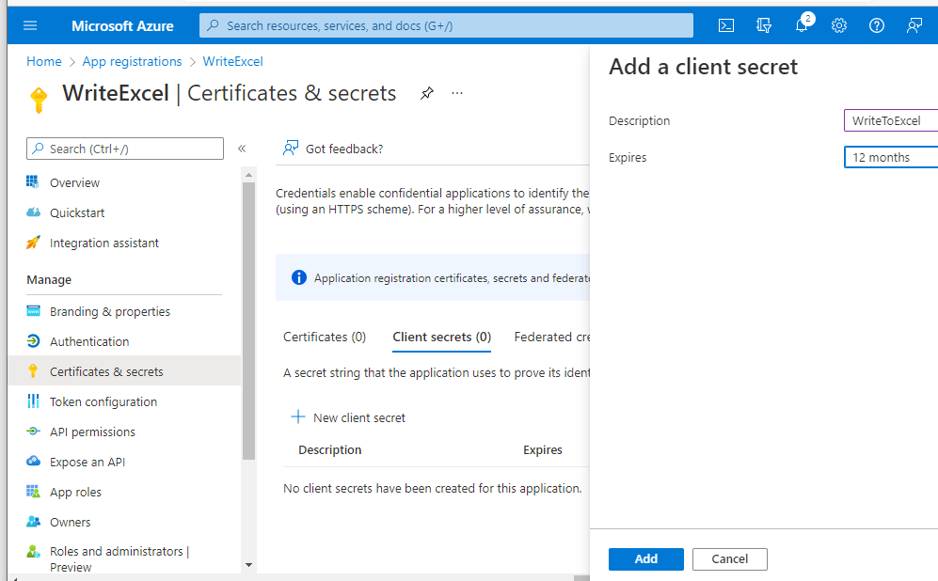938x581 pixels.
Task: Click the Expose an API cloud icon
Action: point(33,461)
